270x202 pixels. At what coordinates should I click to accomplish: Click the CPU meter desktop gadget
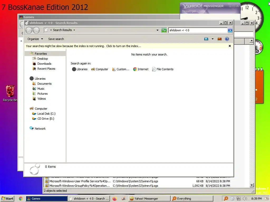pos(259,47)
